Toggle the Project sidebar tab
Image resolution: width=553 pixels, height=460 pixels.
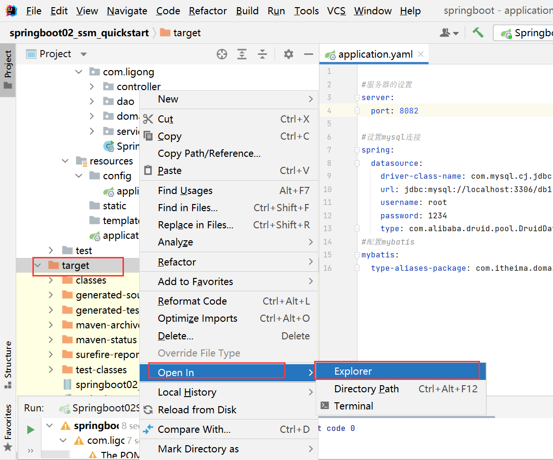[x=8, y=70]
